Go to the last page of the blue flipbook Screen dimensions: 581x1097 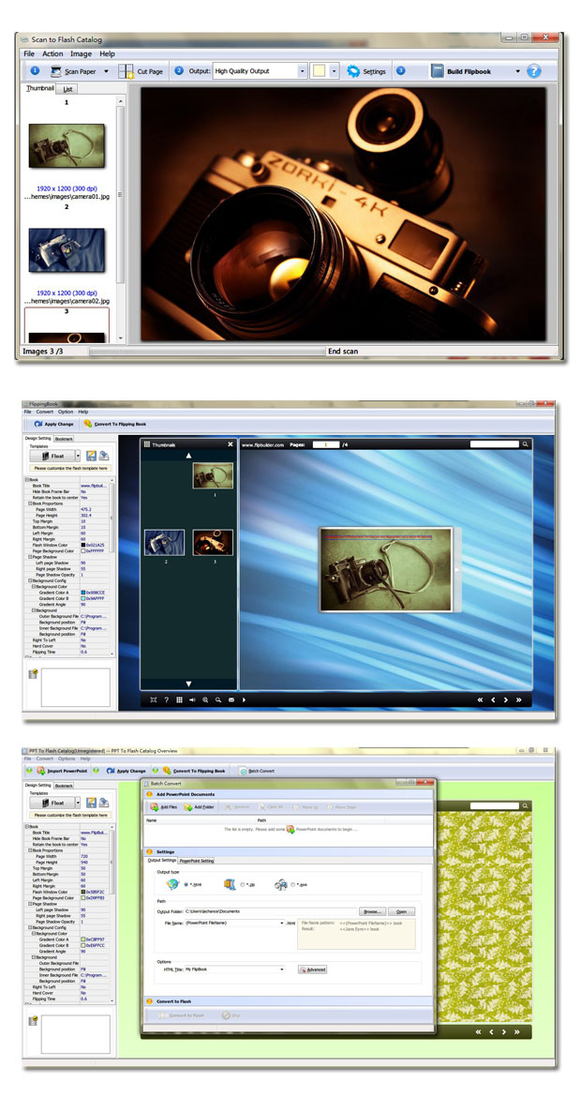pyautogui.click(x=519, y=699)
